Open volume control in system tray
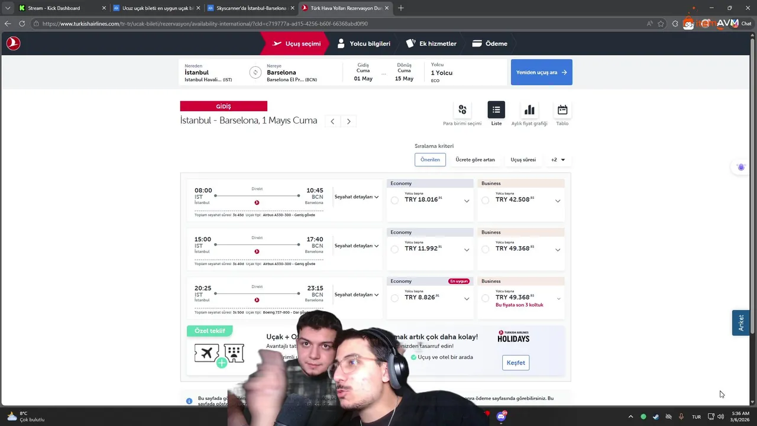757x426 pixels. [x=720, y=417]
